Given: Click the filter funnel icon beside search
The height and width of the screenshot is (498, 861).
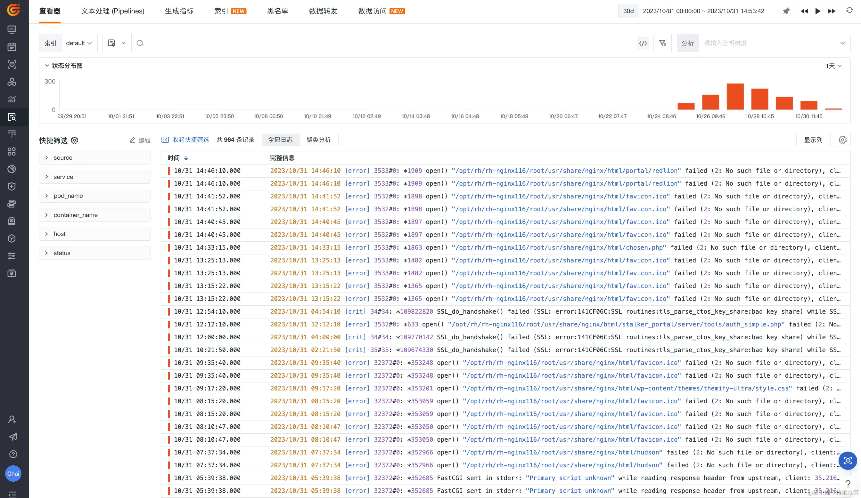Looking at the screenshot, I should (662, 43).
